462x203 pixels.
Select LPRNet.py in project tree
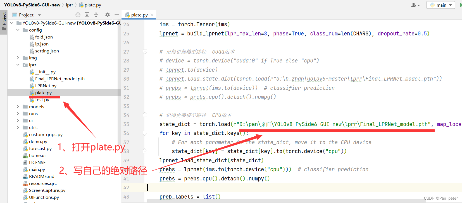(46, 86)
